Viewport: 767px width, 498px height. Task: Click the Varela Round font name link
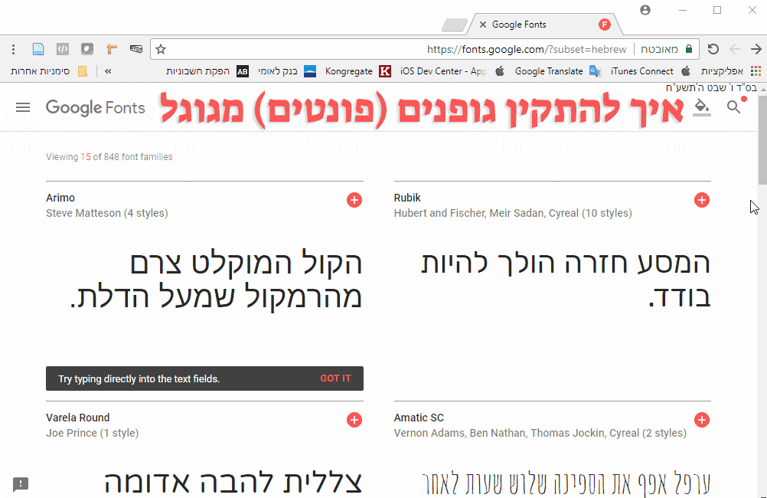click(77, 418)
